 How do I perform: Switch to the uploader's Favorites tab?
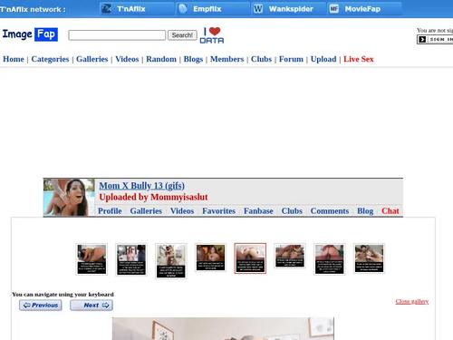tap(219, 211)
